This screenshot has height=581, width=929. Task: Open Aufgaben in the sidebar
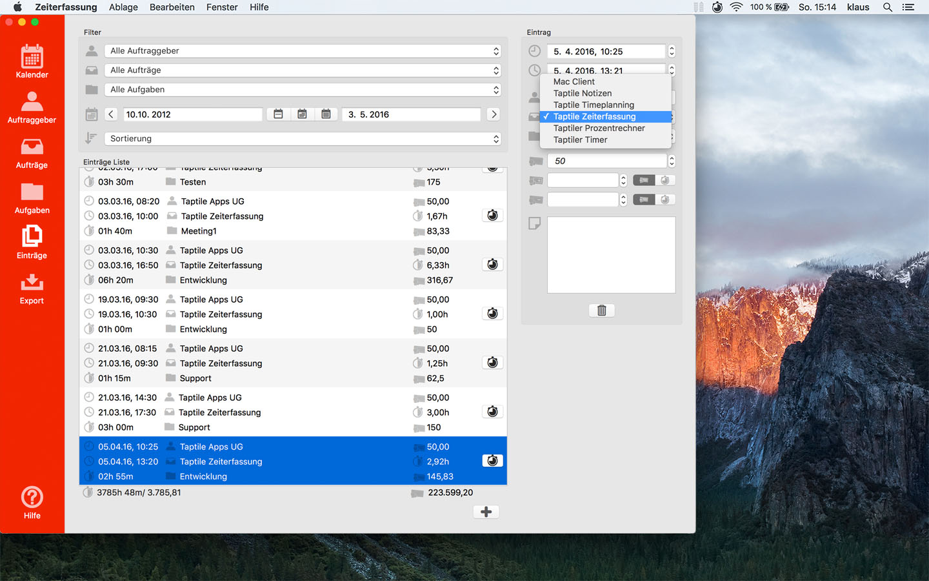(x=32, y=198)
